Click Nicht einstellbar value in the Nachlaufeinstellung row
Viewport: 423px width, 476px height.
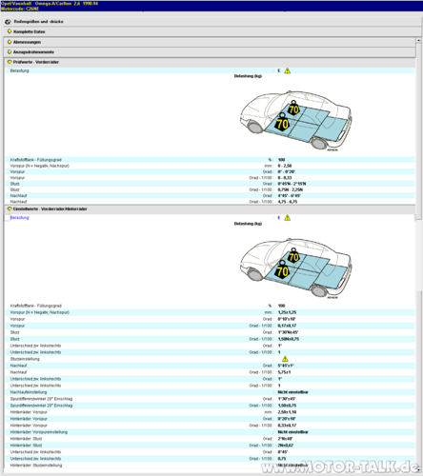click(x=292, y=392)
